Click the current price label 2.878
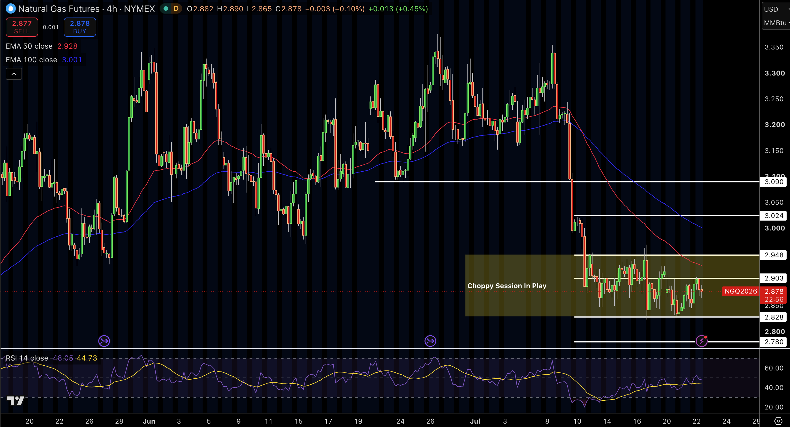The image size is (790, 427). pos(774,291)
